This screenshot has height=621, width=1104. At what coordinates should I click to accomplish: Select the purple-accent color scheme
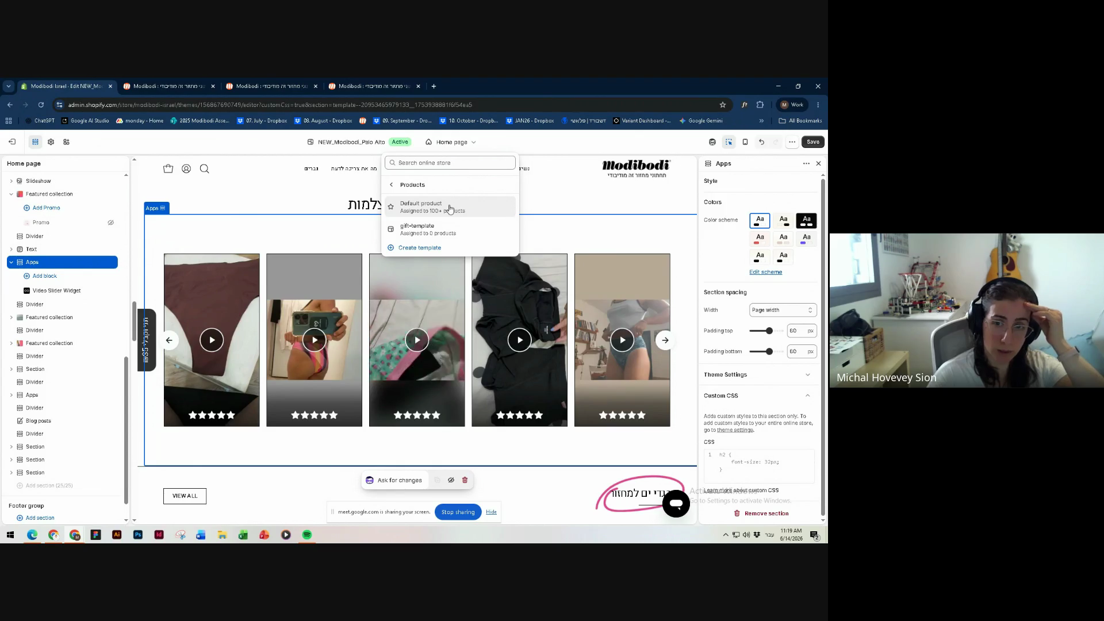coord(806,238)
